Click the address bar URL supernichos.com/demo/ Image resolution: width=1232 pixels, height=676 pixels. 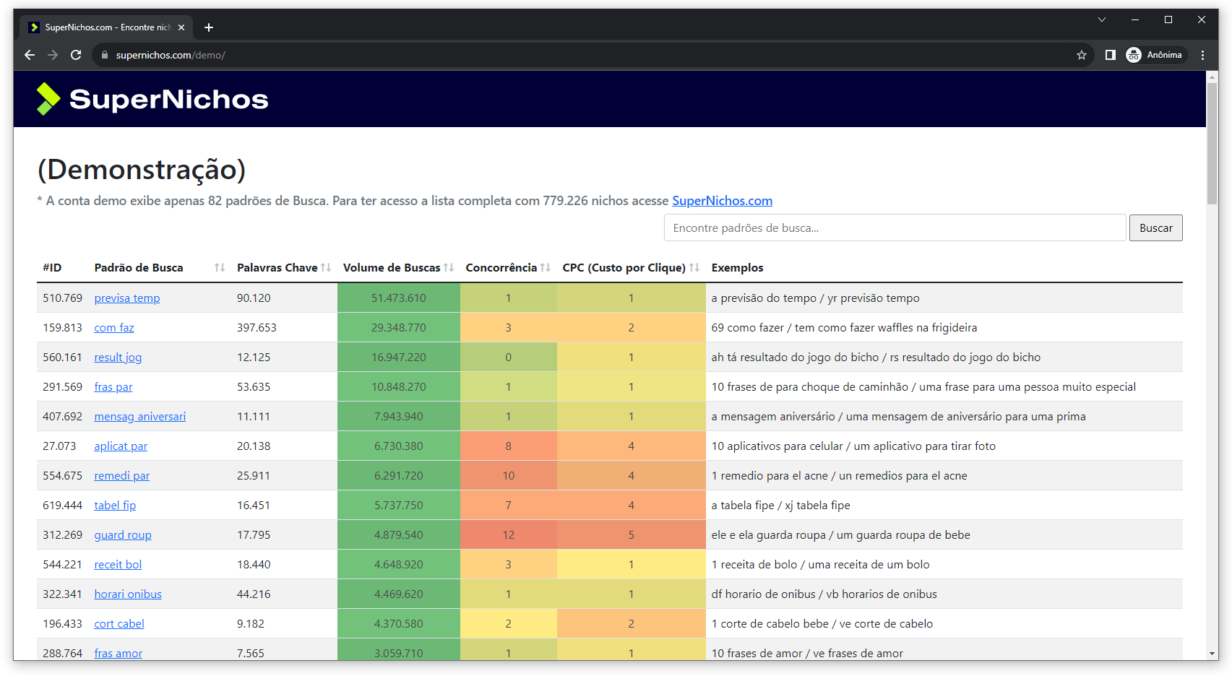coord(171,55)
